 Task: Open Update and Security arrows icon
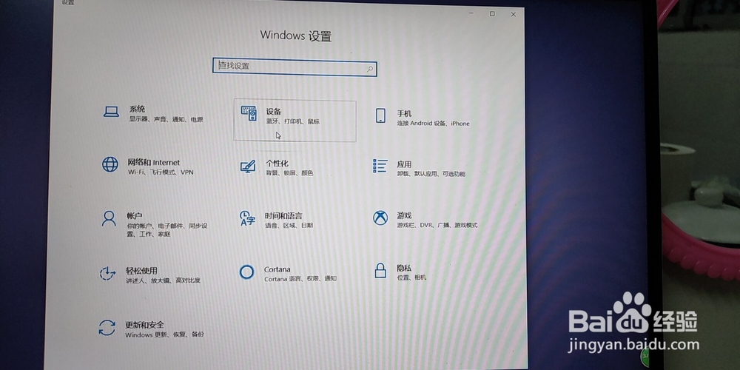107,328
